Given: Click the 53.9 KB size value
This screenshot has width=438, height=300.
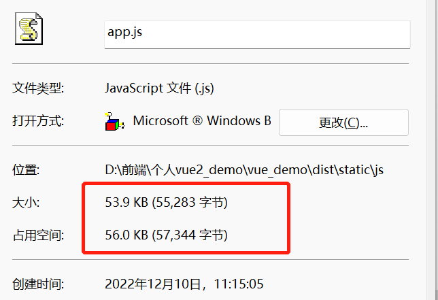Looking at the screenshot, I should pos(127,202).
